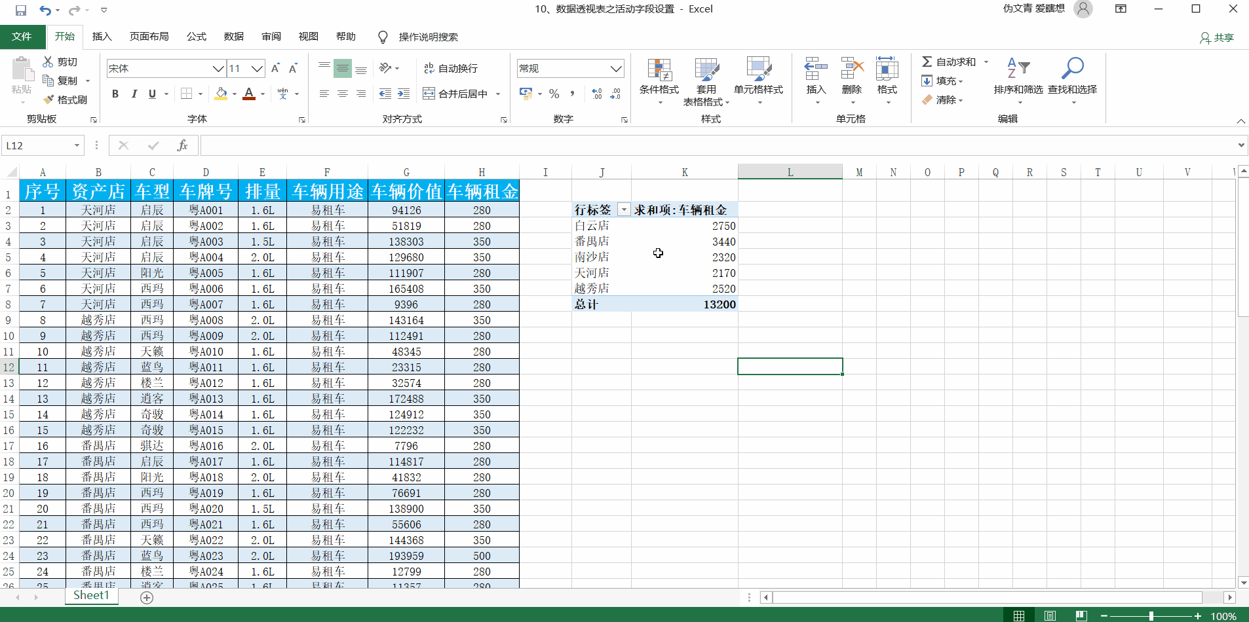Click the Save icon in quick access toolbar
This screenshot has height=622, width=1249.
click(21, 10)
